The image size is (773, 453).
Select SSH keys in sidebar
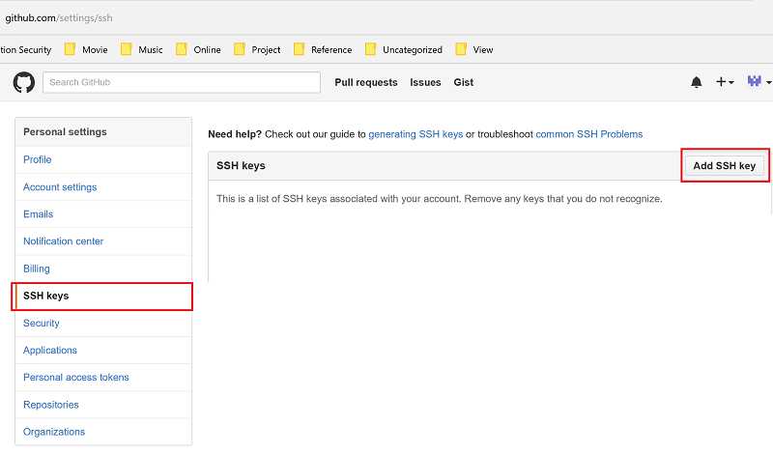[103, 296]
